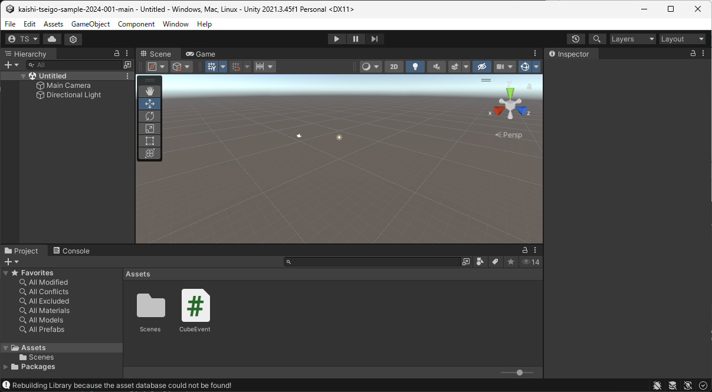Collapse the Untitled scene in Hierarchy
The image size is (712, 392).
23,76
